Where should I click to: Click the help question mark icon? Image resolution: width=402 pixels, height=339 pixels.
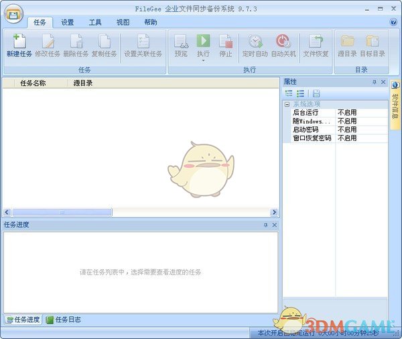point(393,22)
